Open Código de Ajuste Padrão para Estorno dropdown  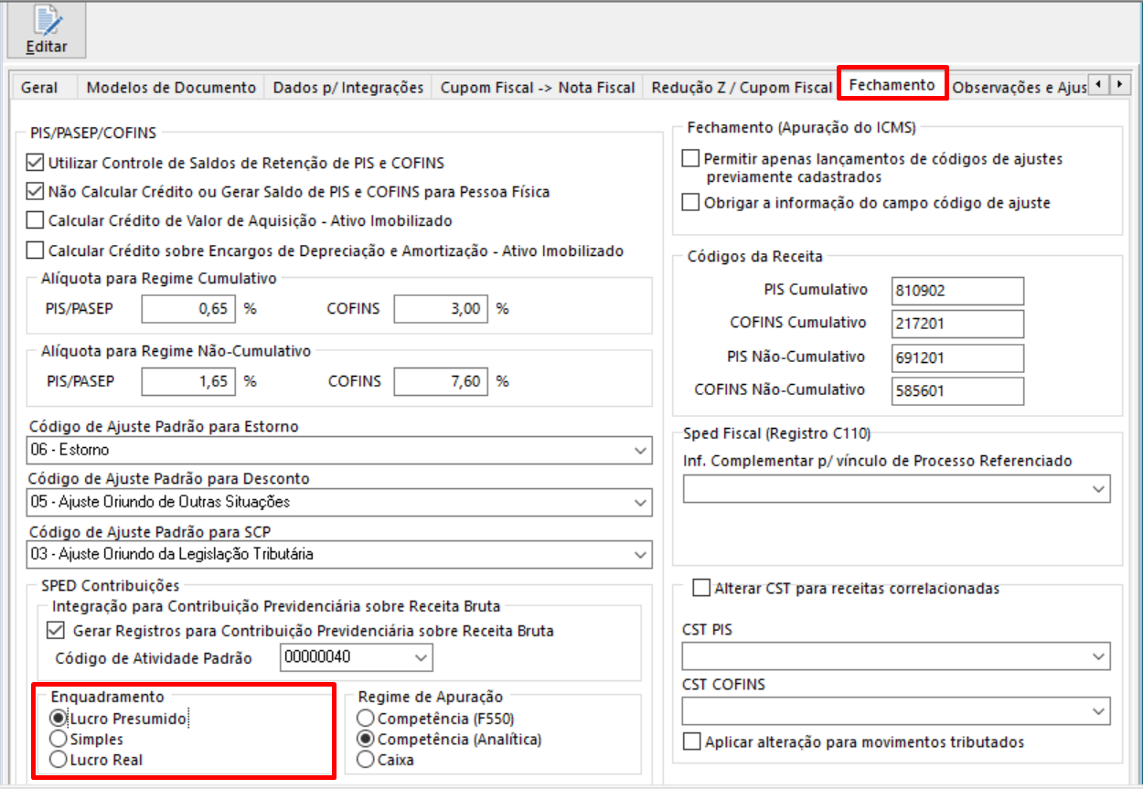340,451
